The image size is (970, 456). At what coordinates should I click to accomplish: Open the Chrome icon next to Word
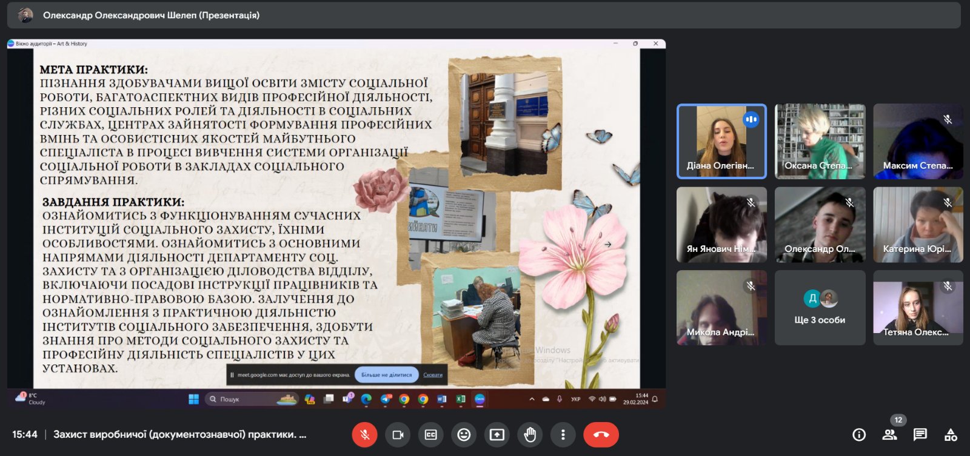tap(423, 399)
